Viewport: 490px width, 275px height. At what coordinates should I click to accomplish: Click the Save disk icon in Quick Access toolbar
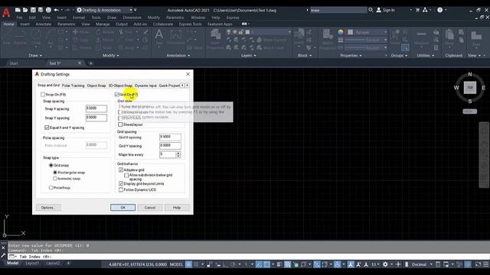point(33,10)
